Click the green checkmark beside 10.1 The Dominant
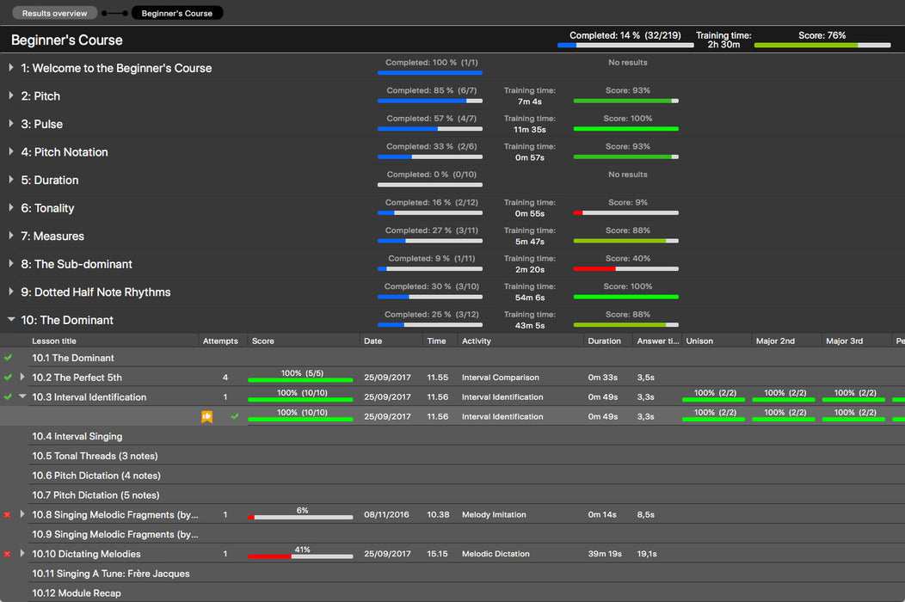The height and width of the screenshot is (602, 905). click(x=8, y=358)
